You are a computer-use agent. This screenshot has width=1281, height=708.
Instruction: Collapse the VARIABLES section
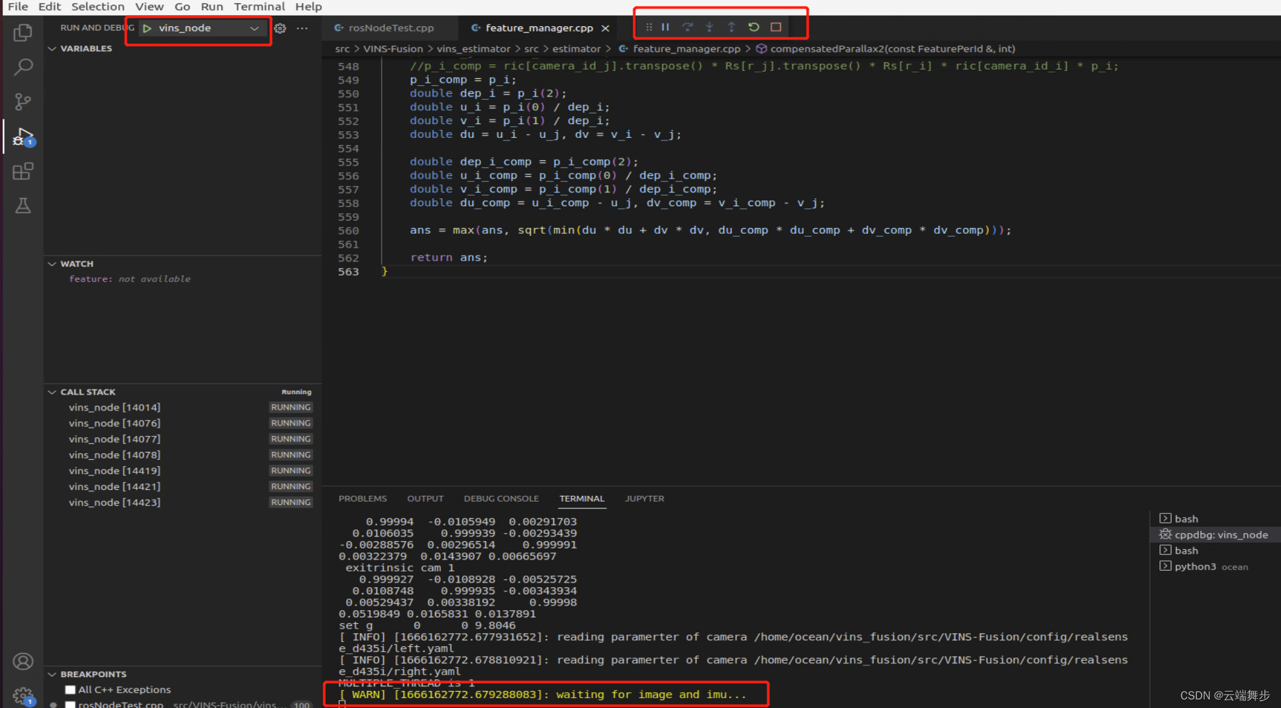coord(53,48)
